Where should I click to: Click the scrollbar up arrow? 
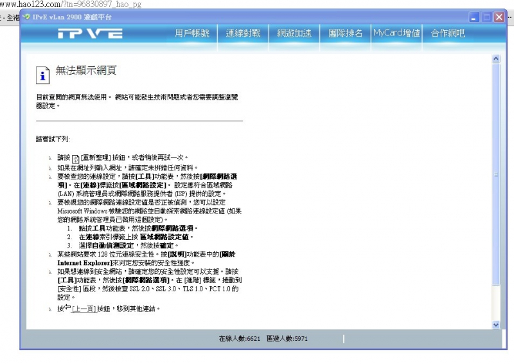(495, 59)
